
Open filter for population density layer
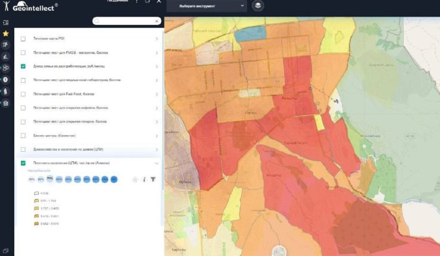153,179
